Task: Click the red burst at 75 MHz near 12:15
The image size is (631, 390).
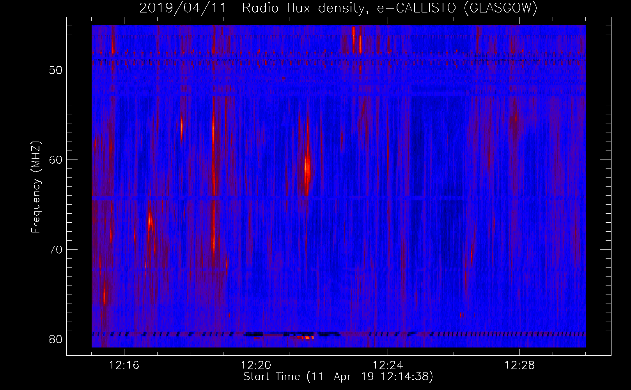Action: click(105, 294)
